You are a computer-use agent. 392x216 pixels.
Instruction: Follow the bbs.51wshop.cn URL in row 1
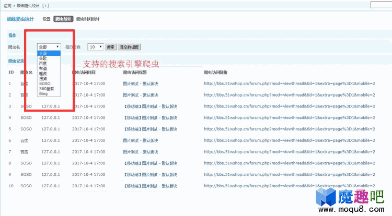290,83
